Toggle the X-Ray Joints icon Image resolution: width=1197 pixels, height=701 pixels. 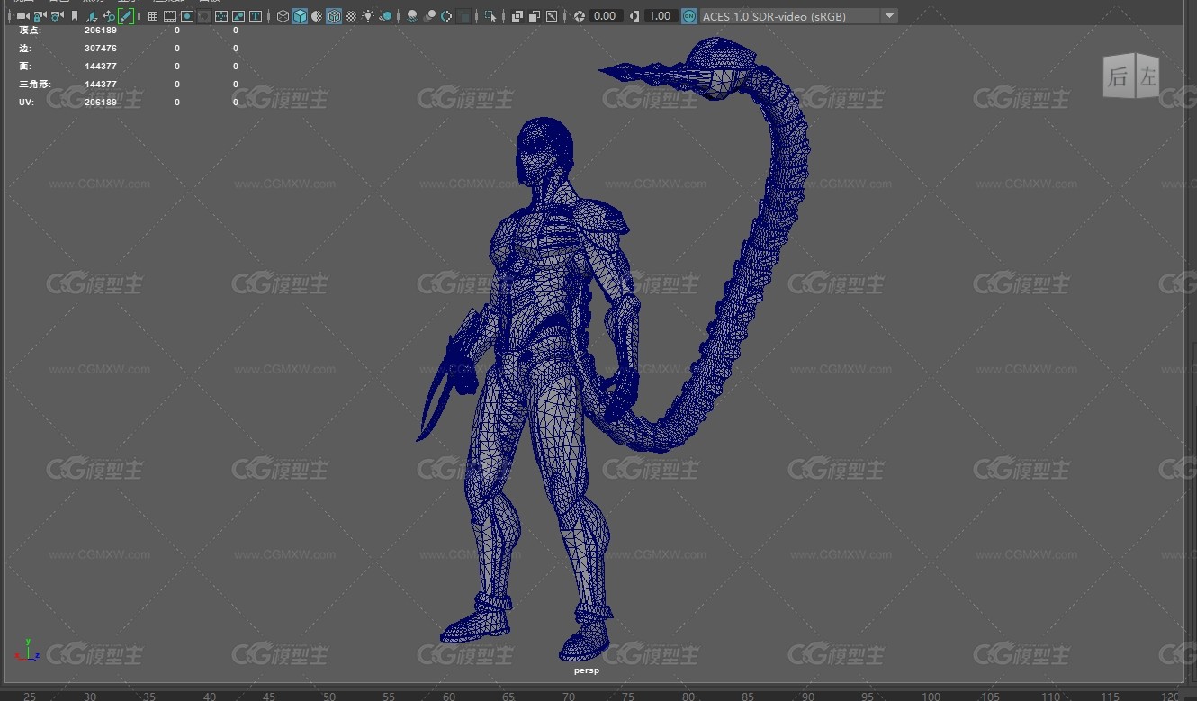point(552,16)
